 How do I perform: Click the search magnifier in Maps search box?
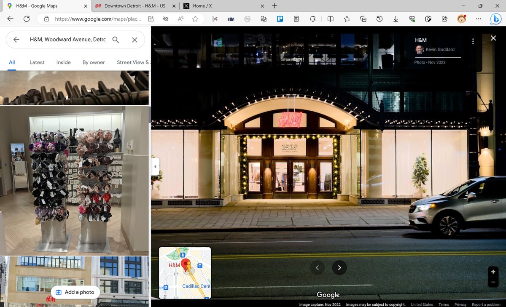[116, 40]
